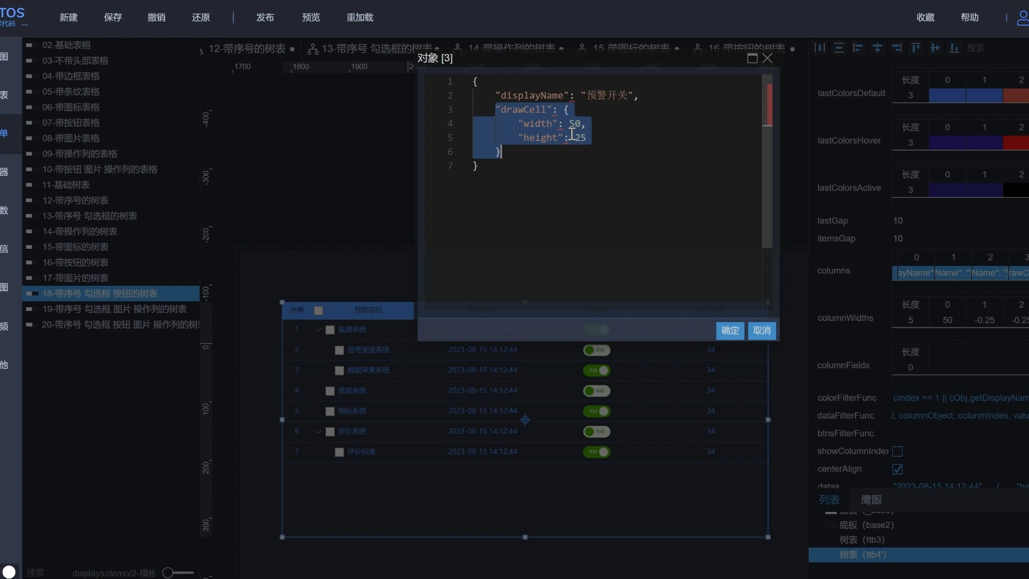This screenshot has height=579, width=1029.
Task: Click the align top icon
Action: click(x=916, y=48)
